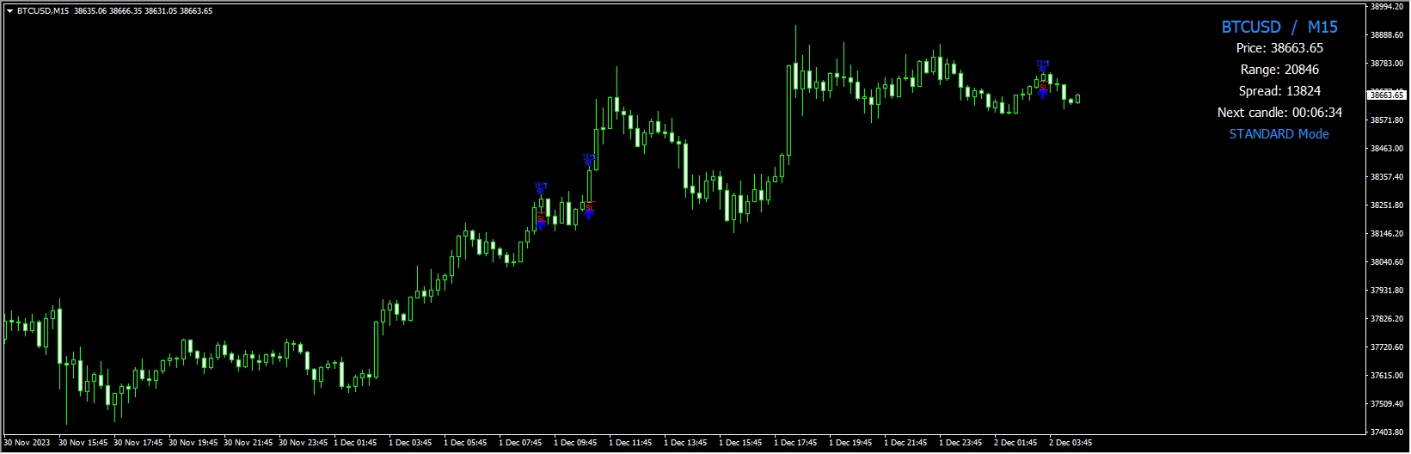Click the 38783.00 price axis label
1411x454 pixels.
point(1386,64)
